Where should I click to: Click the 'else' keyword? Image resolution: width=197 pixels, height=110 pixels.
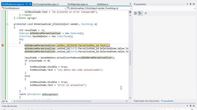pyautogui.click(x=27, y=76)
